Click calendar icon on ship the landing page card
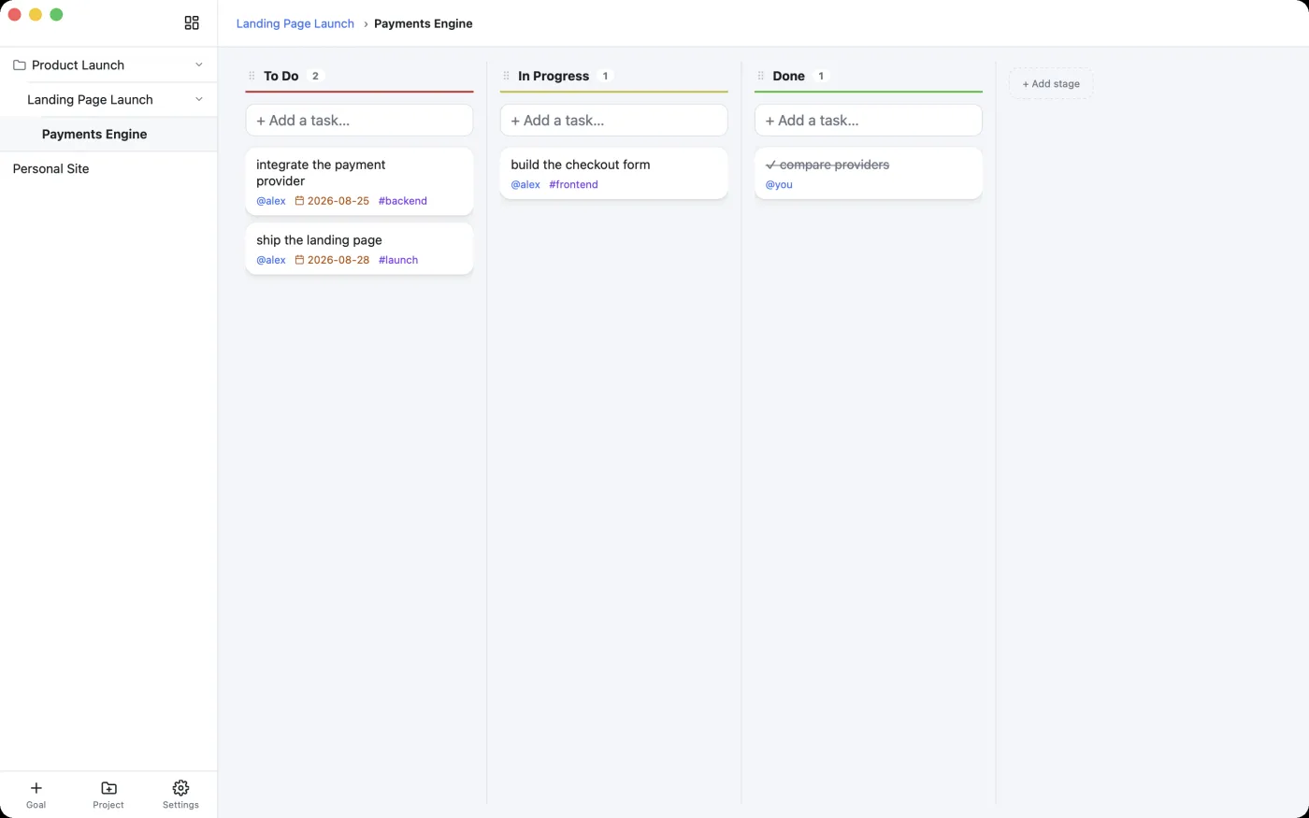 [299, 260]
